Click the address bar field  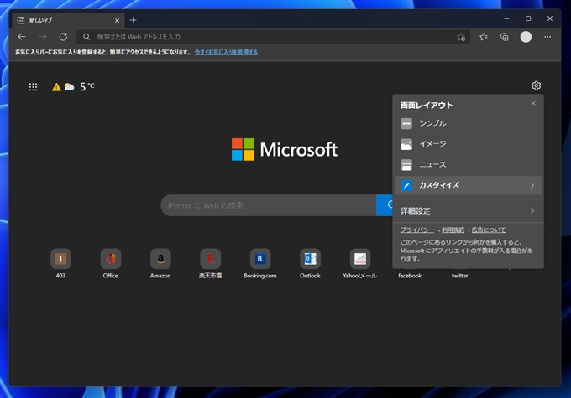pyautogui.click(x=273, y=37)
